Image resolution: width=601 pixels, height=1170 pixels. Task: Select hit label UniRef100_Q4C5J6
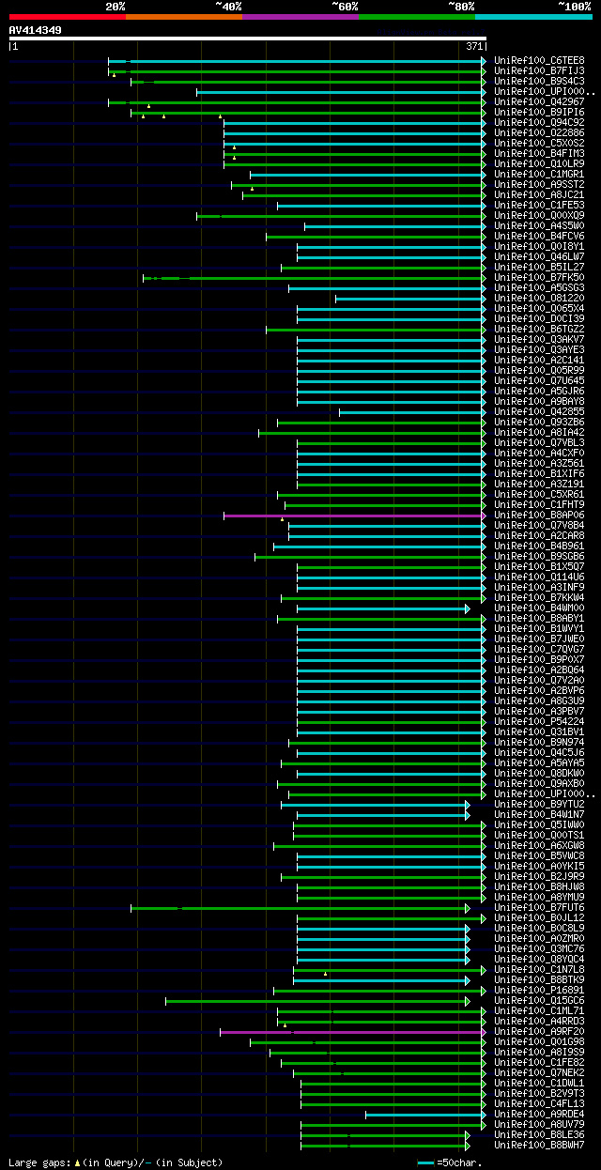point(539,752)
